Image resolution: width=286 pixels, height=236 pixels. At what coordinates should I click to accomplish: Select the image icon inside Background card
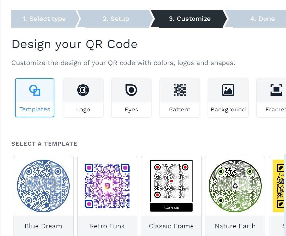click(228, 90)
